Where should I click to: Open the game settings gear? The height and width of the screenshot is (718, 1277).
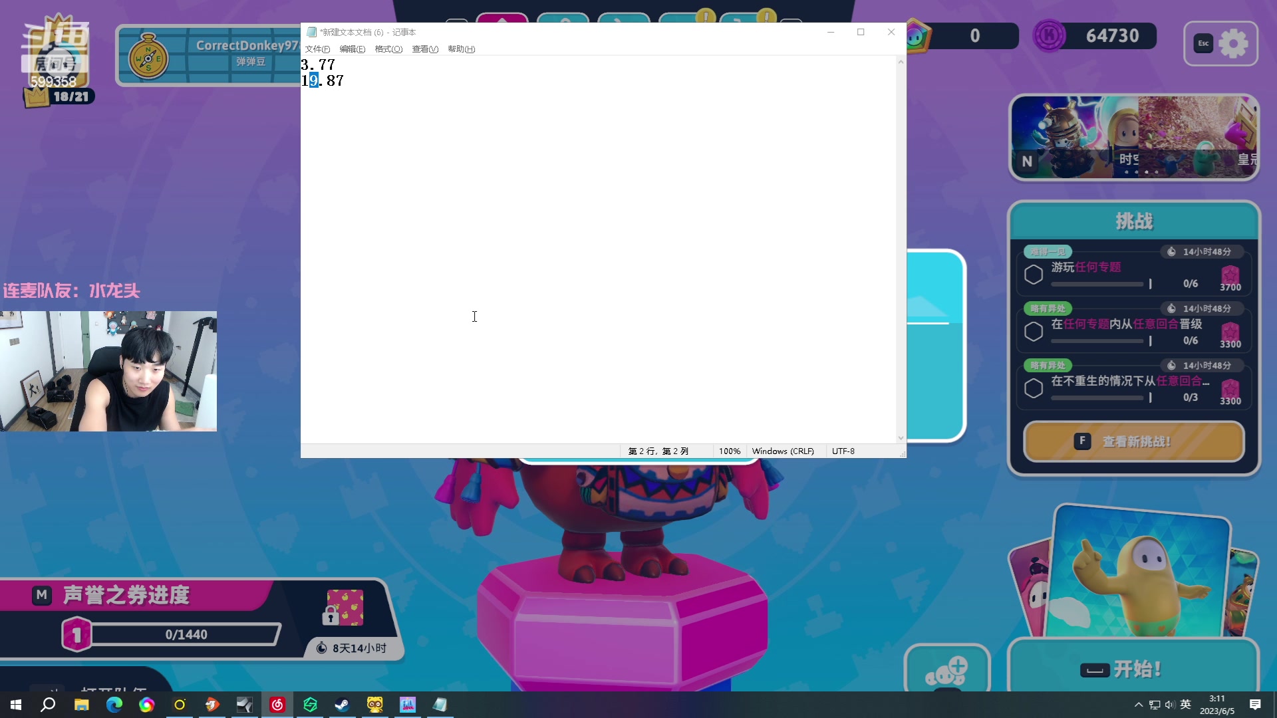pyautogui.click(x=1234, y=44)
